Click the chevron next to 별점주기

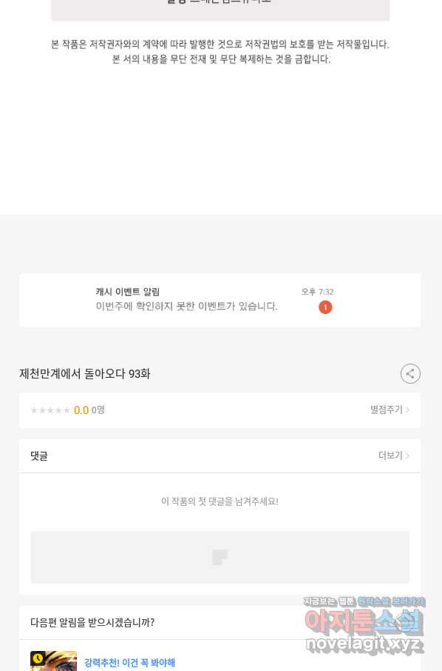(x=407, y=410)
